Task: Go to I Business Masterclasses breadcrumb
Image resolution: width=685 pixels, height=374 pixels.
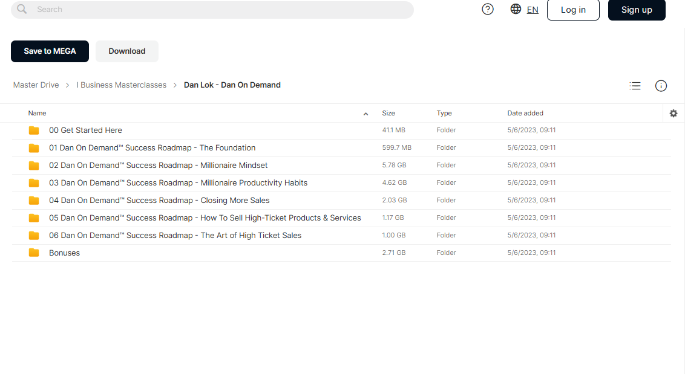Action: coord(122,85)
